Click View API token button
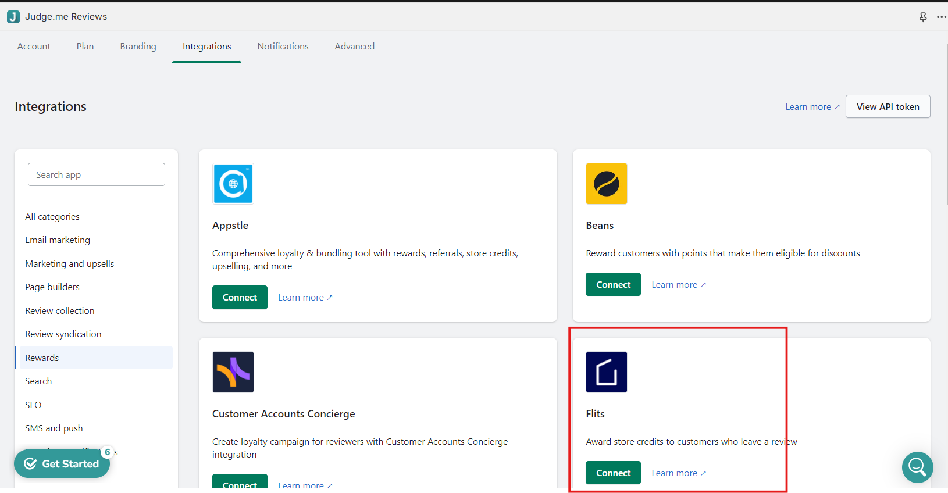The image size is (948, 493). [x=888, y=106]
